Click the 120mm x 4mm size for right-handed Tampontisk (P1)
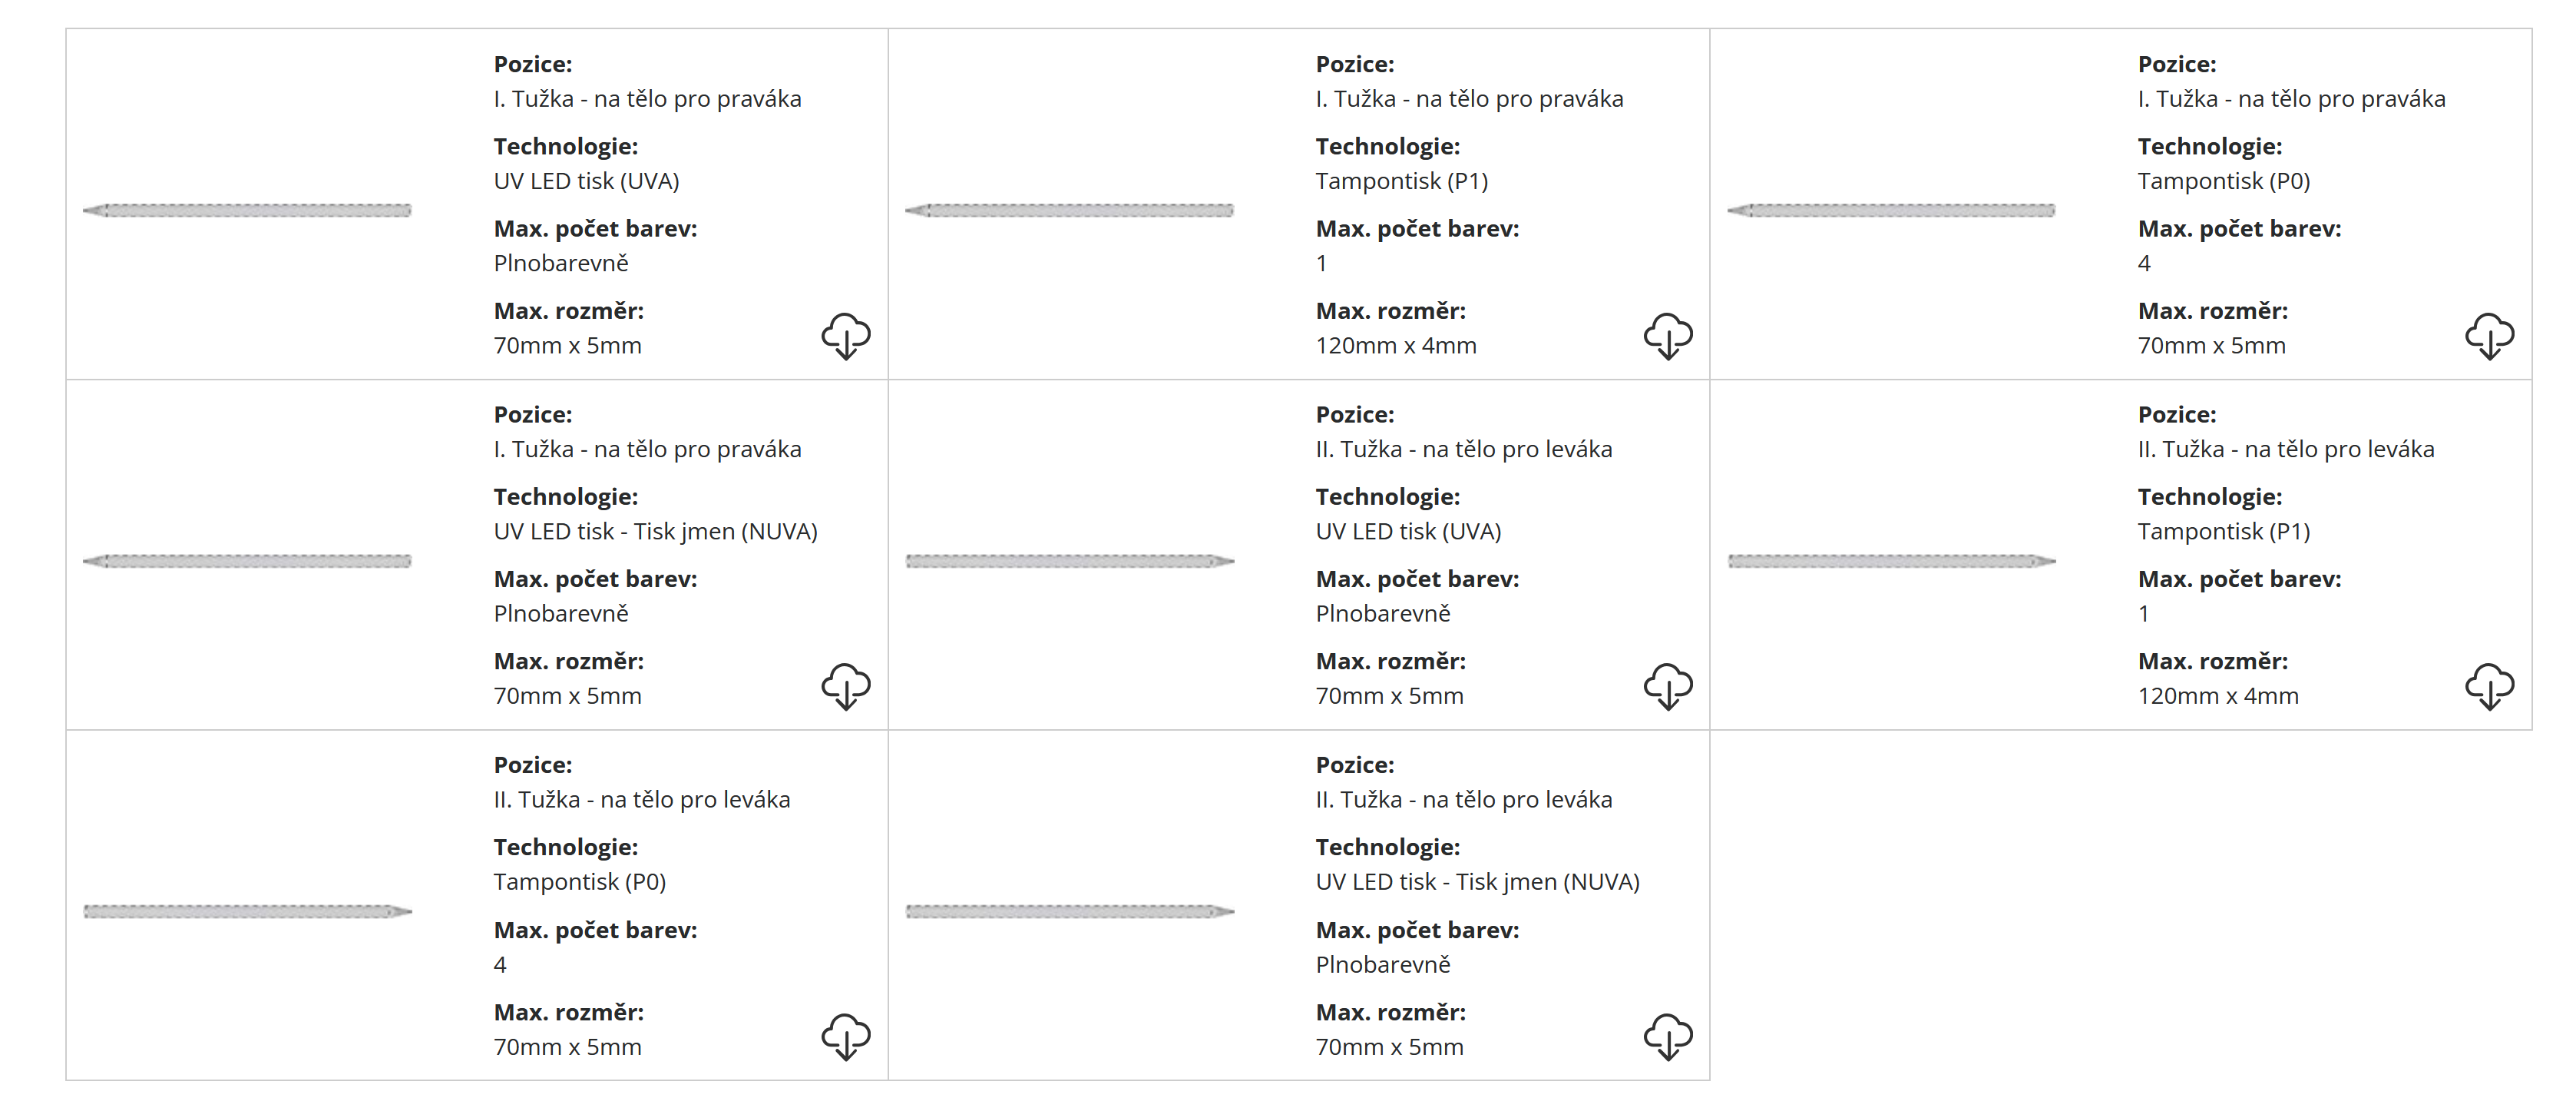Viewport: 2576px width, 1098px height. coord(1395,345)
